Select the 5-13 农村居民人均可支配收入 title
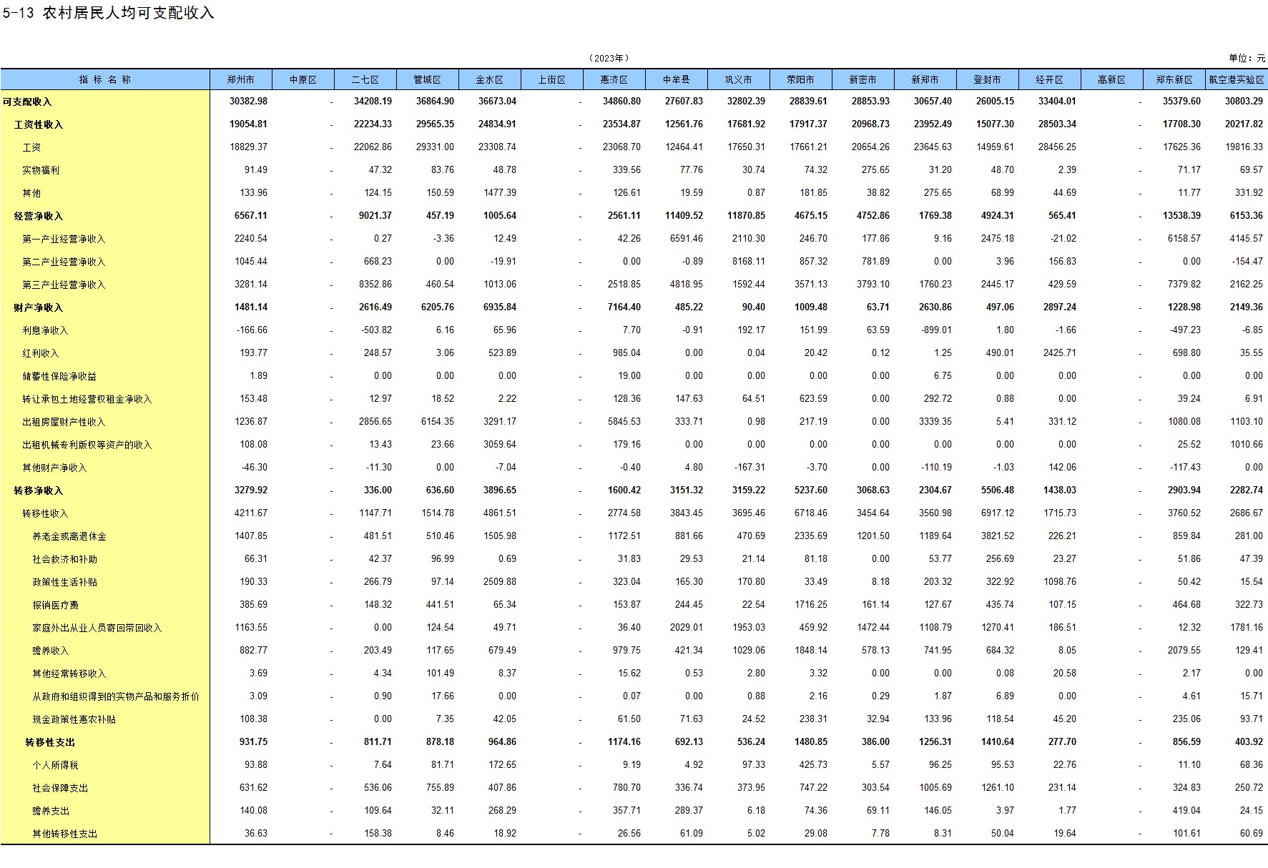This screenshot has width=1268, height=868. (x=108, y=13)
